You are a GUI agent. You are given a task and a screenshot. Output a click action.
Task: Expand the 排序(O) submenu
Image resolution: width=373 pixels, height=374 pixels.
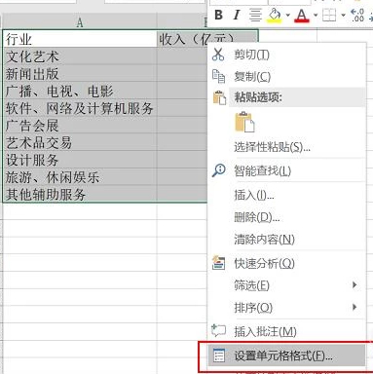coord(286,308)
